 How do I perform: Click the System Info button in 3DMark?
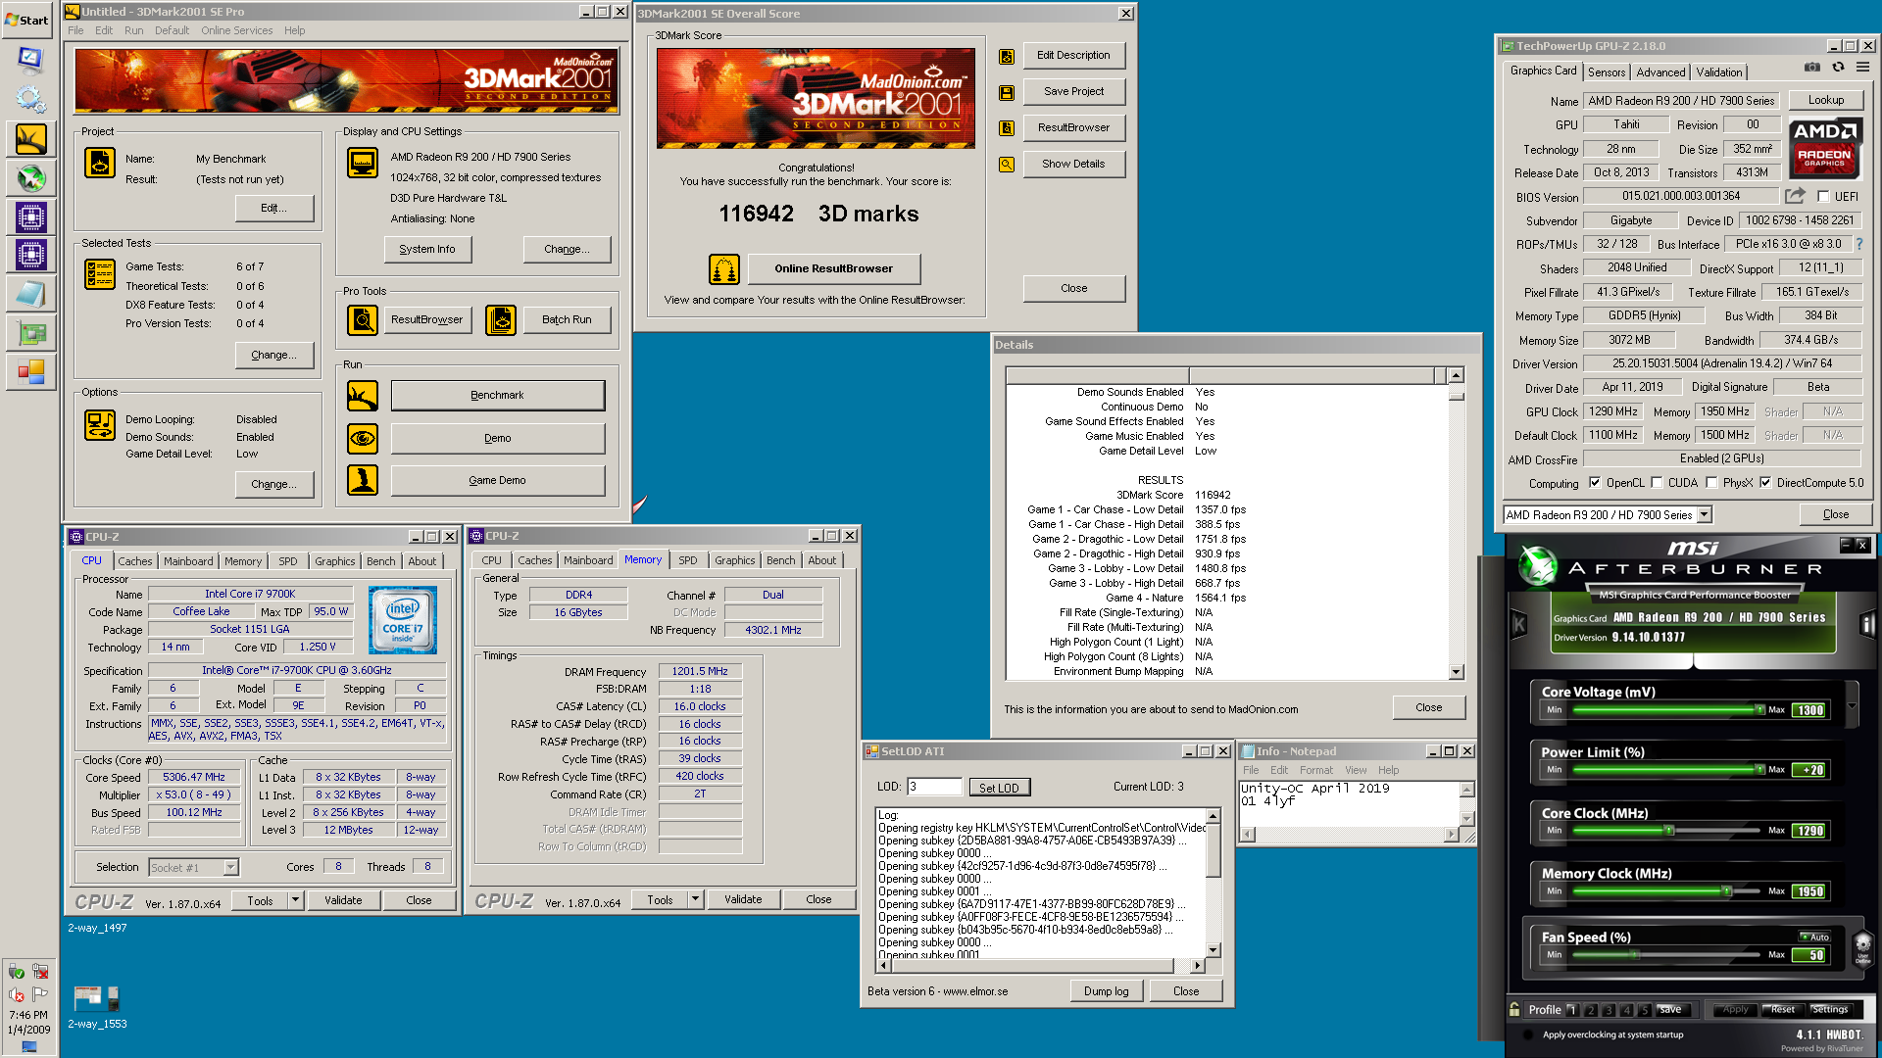pyautogui.click(x=427, y=250)
